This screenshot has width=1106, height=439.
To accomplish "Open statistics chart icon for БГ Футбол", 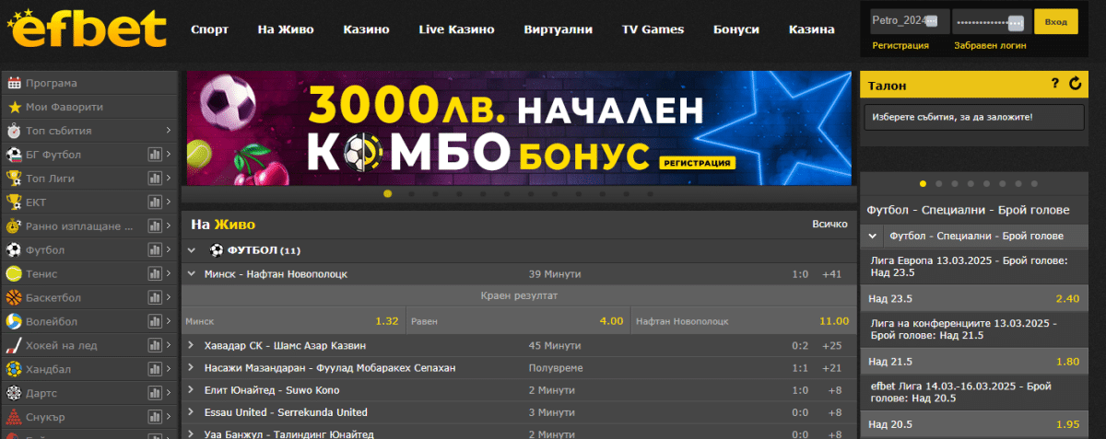I will (155, 155).
